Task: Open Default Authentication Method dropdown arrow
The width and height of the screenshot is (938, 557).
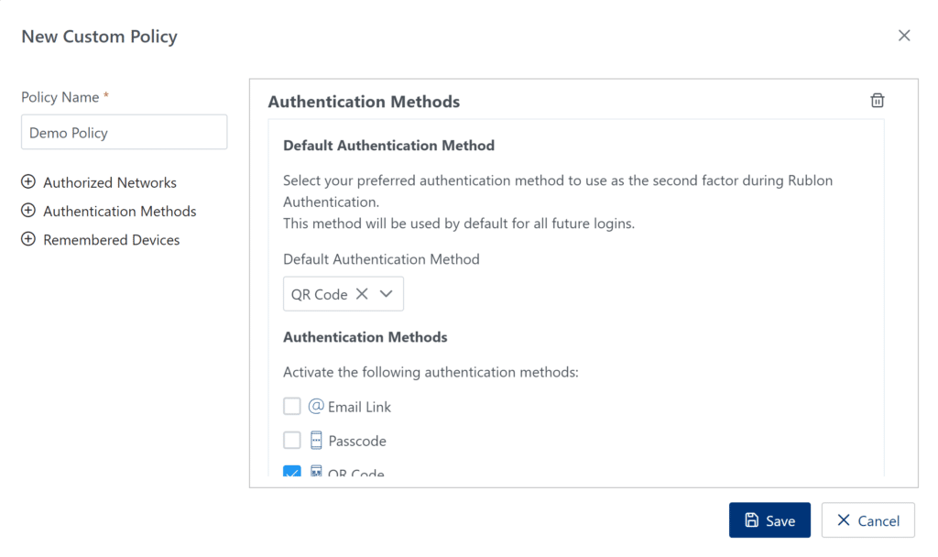Action: click(x=386, y=294)
